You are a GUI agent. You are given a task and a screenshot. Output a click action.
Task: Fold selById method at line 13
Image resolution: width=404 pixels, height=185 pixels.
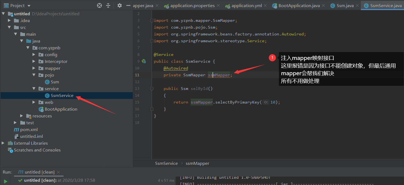coord(152,89)
